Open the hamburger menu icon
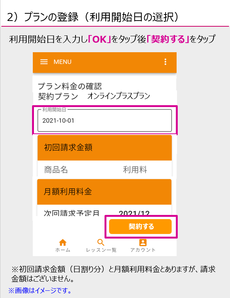This screenshot has width=230, height=298. [44, 62]
